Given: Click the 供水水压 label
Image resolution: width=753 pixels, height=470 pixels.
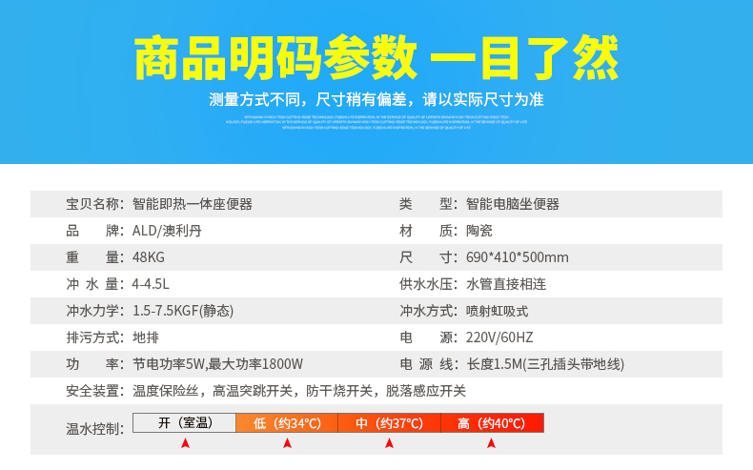Looking at the screenshot, I should pos(428,284).
